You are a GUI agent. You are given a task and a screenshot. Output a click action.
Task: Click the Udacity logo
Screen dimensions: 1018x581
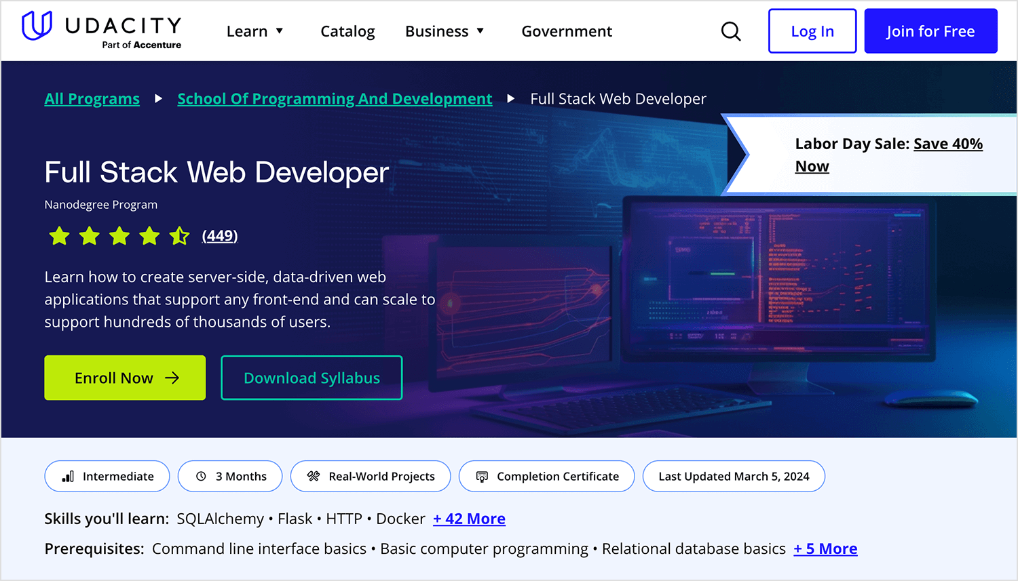(x=102, y=31)
